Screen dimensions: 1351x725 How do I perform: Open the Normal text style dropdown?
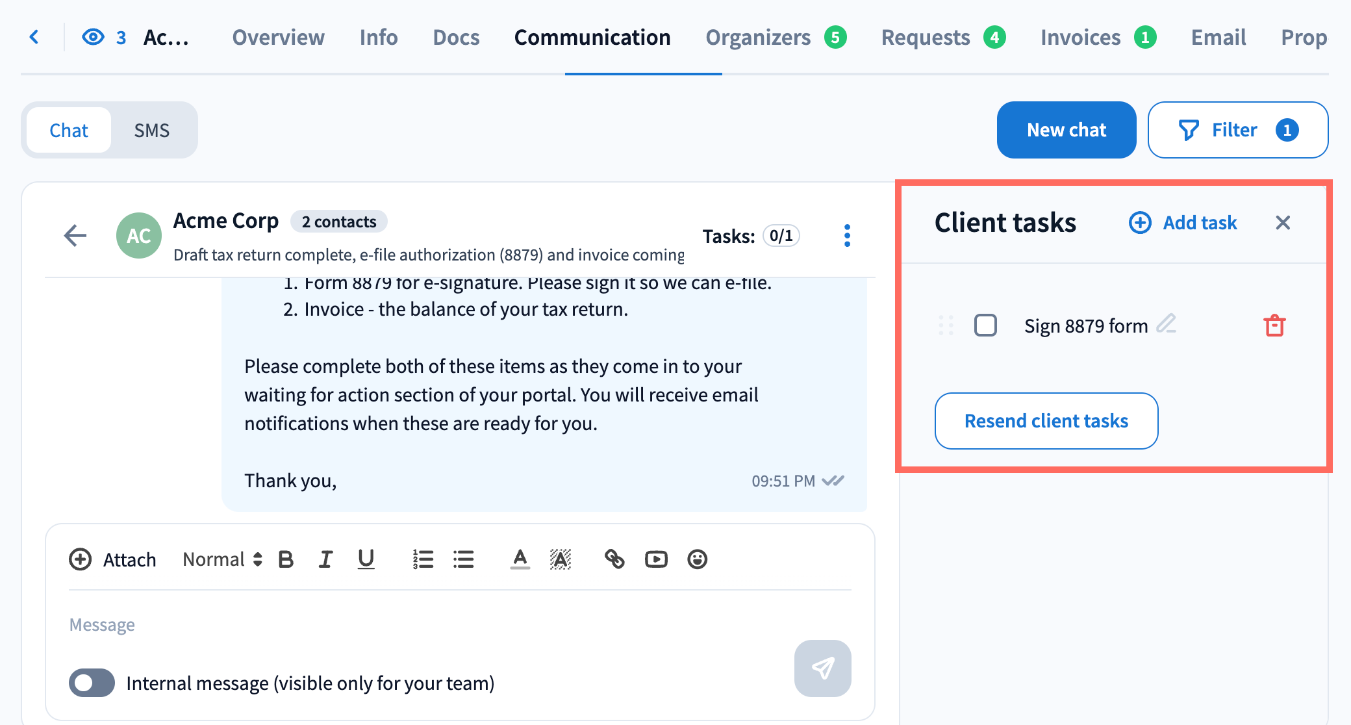(x=222, y=559)
